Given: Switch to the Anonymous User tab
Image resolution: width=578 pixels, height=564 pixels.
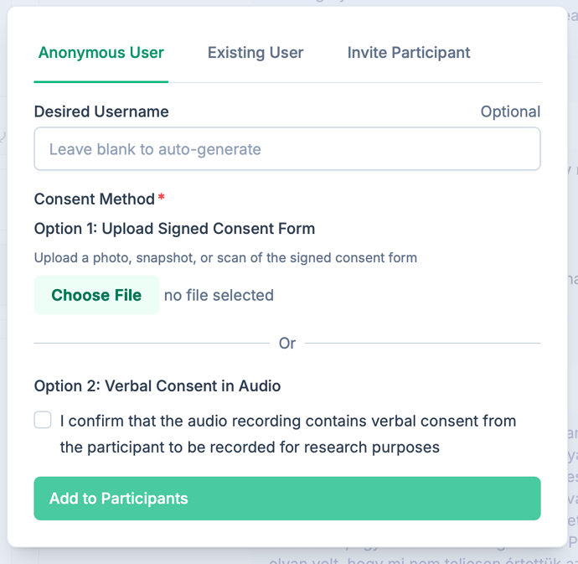Looking at the screenshot, I should click(x=101, y=53).
